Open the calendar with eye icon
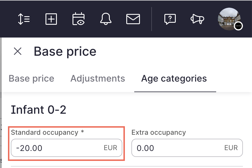Screen dimensions: 252x168 pyautogui.click(x=79, y=19)
